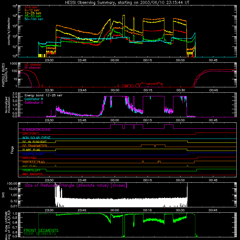This screenshot has width=240, height=240.
Task: Click the 100.00 tick label on SAS axis
Action: (x=12, y=184)
